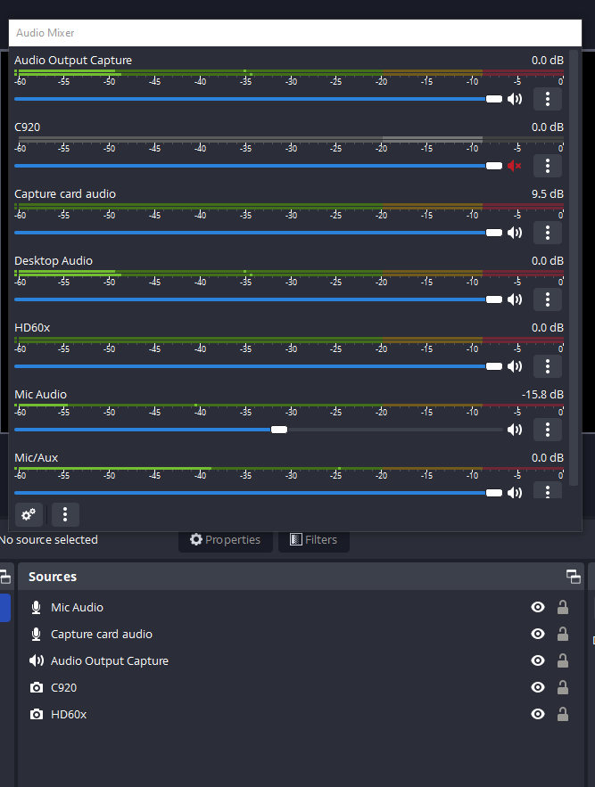Screen dimensions: 595x787
Task: Click Audio Output Capture volume slider handle
Action: (494, 99)
